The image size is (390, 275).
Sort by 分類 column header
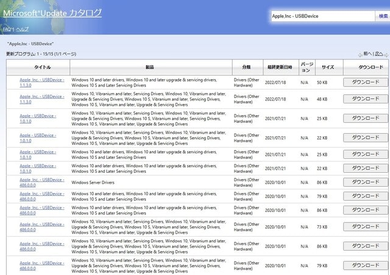(247, 67)
